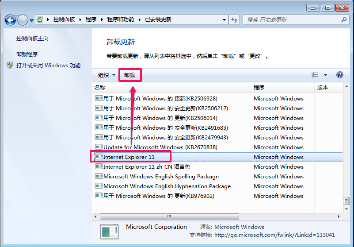Click the vertical scrollbar thumb

(x=346, y=201)
